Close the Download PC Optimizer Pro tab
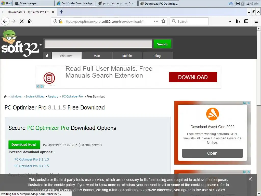 (x=53, y=12)
